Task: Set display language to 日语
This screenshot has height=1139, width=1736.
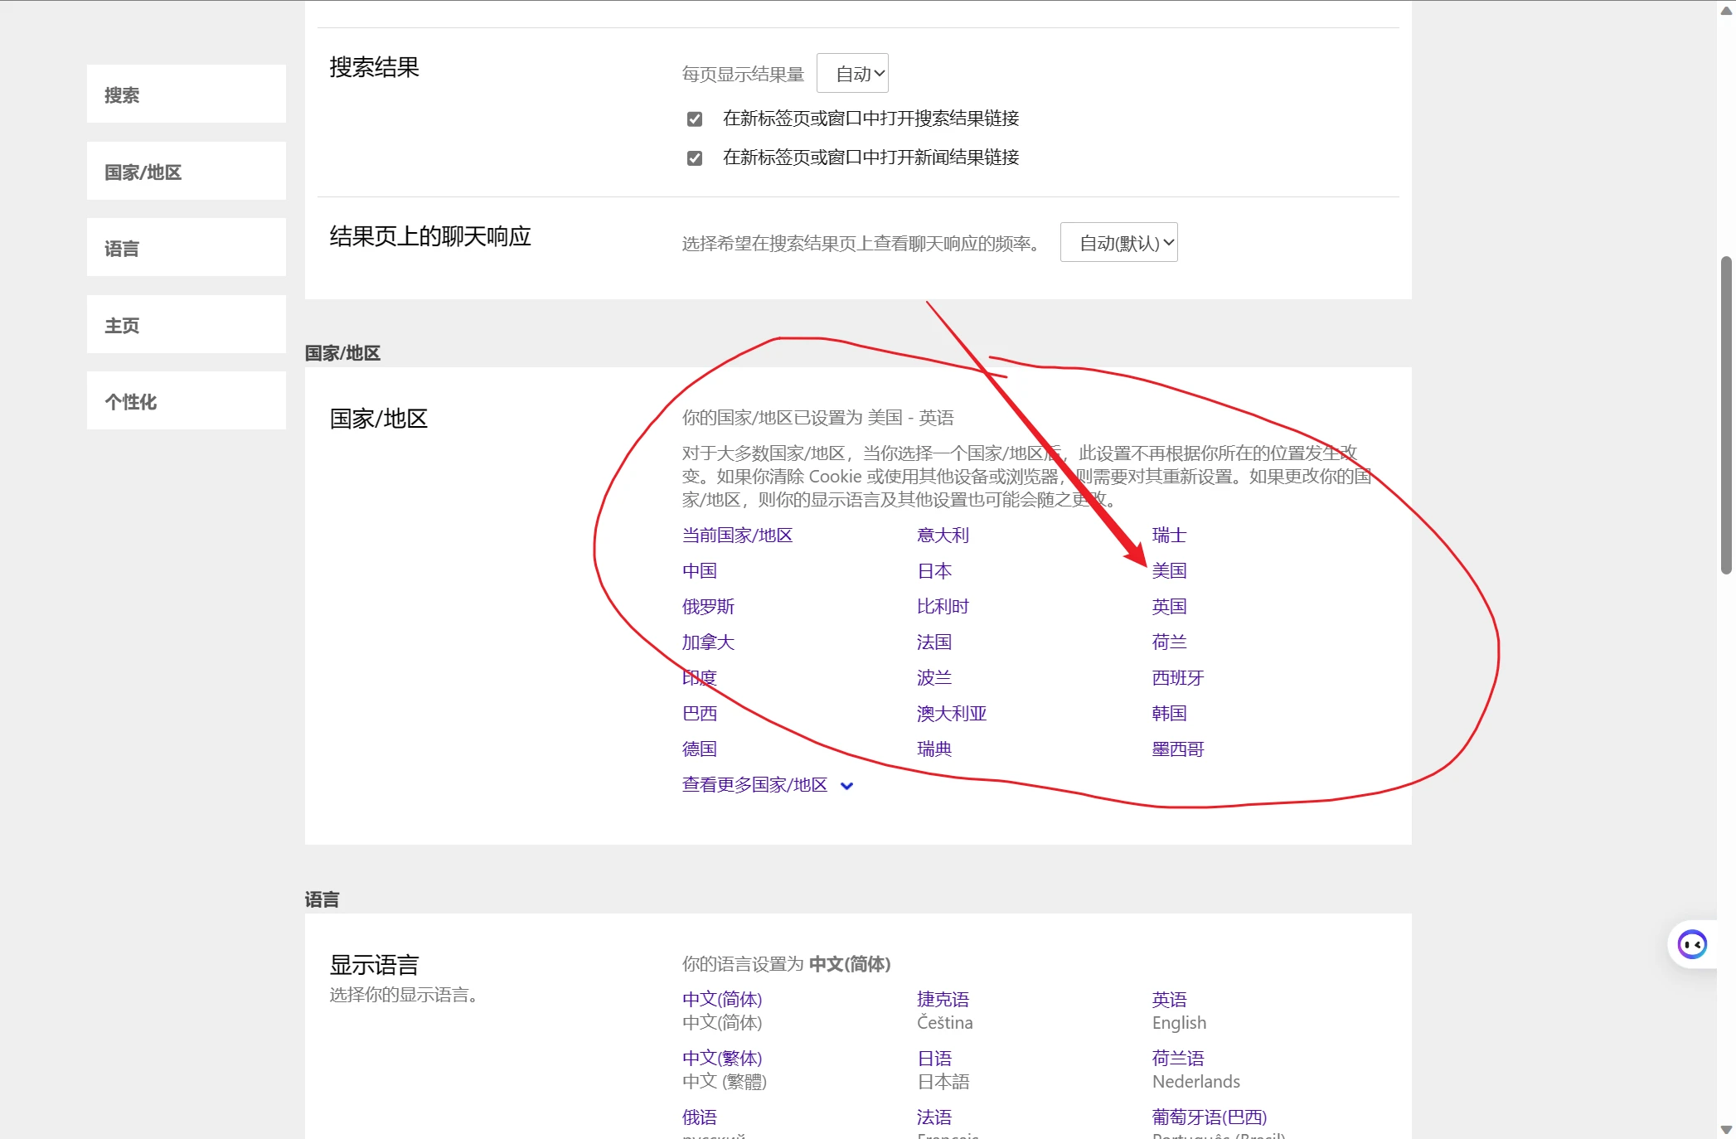Action: coord(934,1059)
